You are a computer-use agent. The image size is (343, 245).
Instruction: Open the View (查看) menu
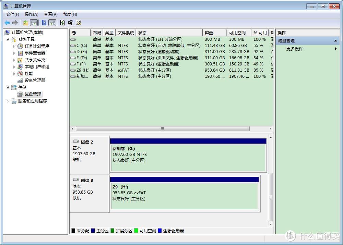point(51,14)
